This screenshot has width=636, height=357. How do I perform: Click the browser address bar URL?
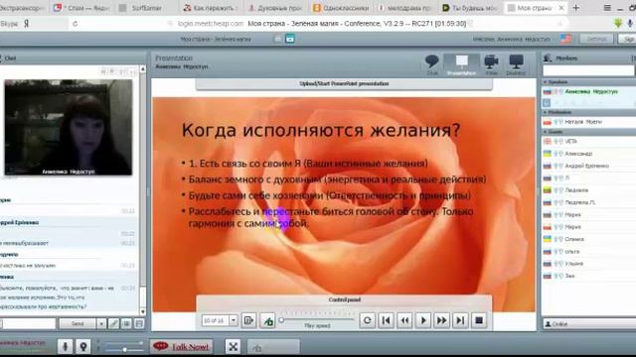coord(210,24)
